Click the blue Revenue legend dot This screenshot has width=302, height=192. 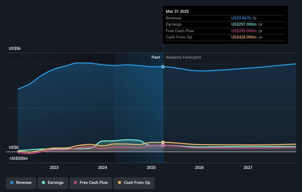(12, 182)
